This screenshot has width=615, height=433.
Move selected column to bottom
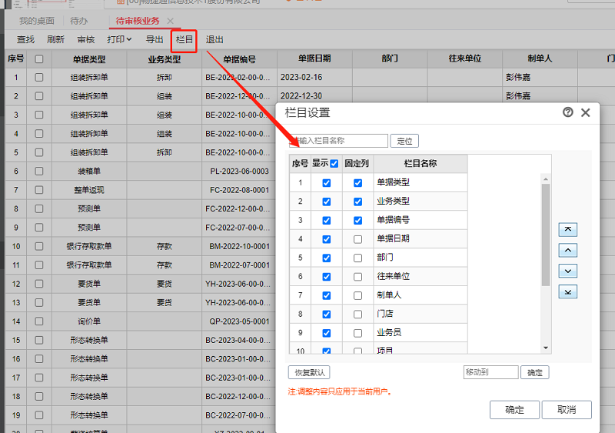(568, 291)
